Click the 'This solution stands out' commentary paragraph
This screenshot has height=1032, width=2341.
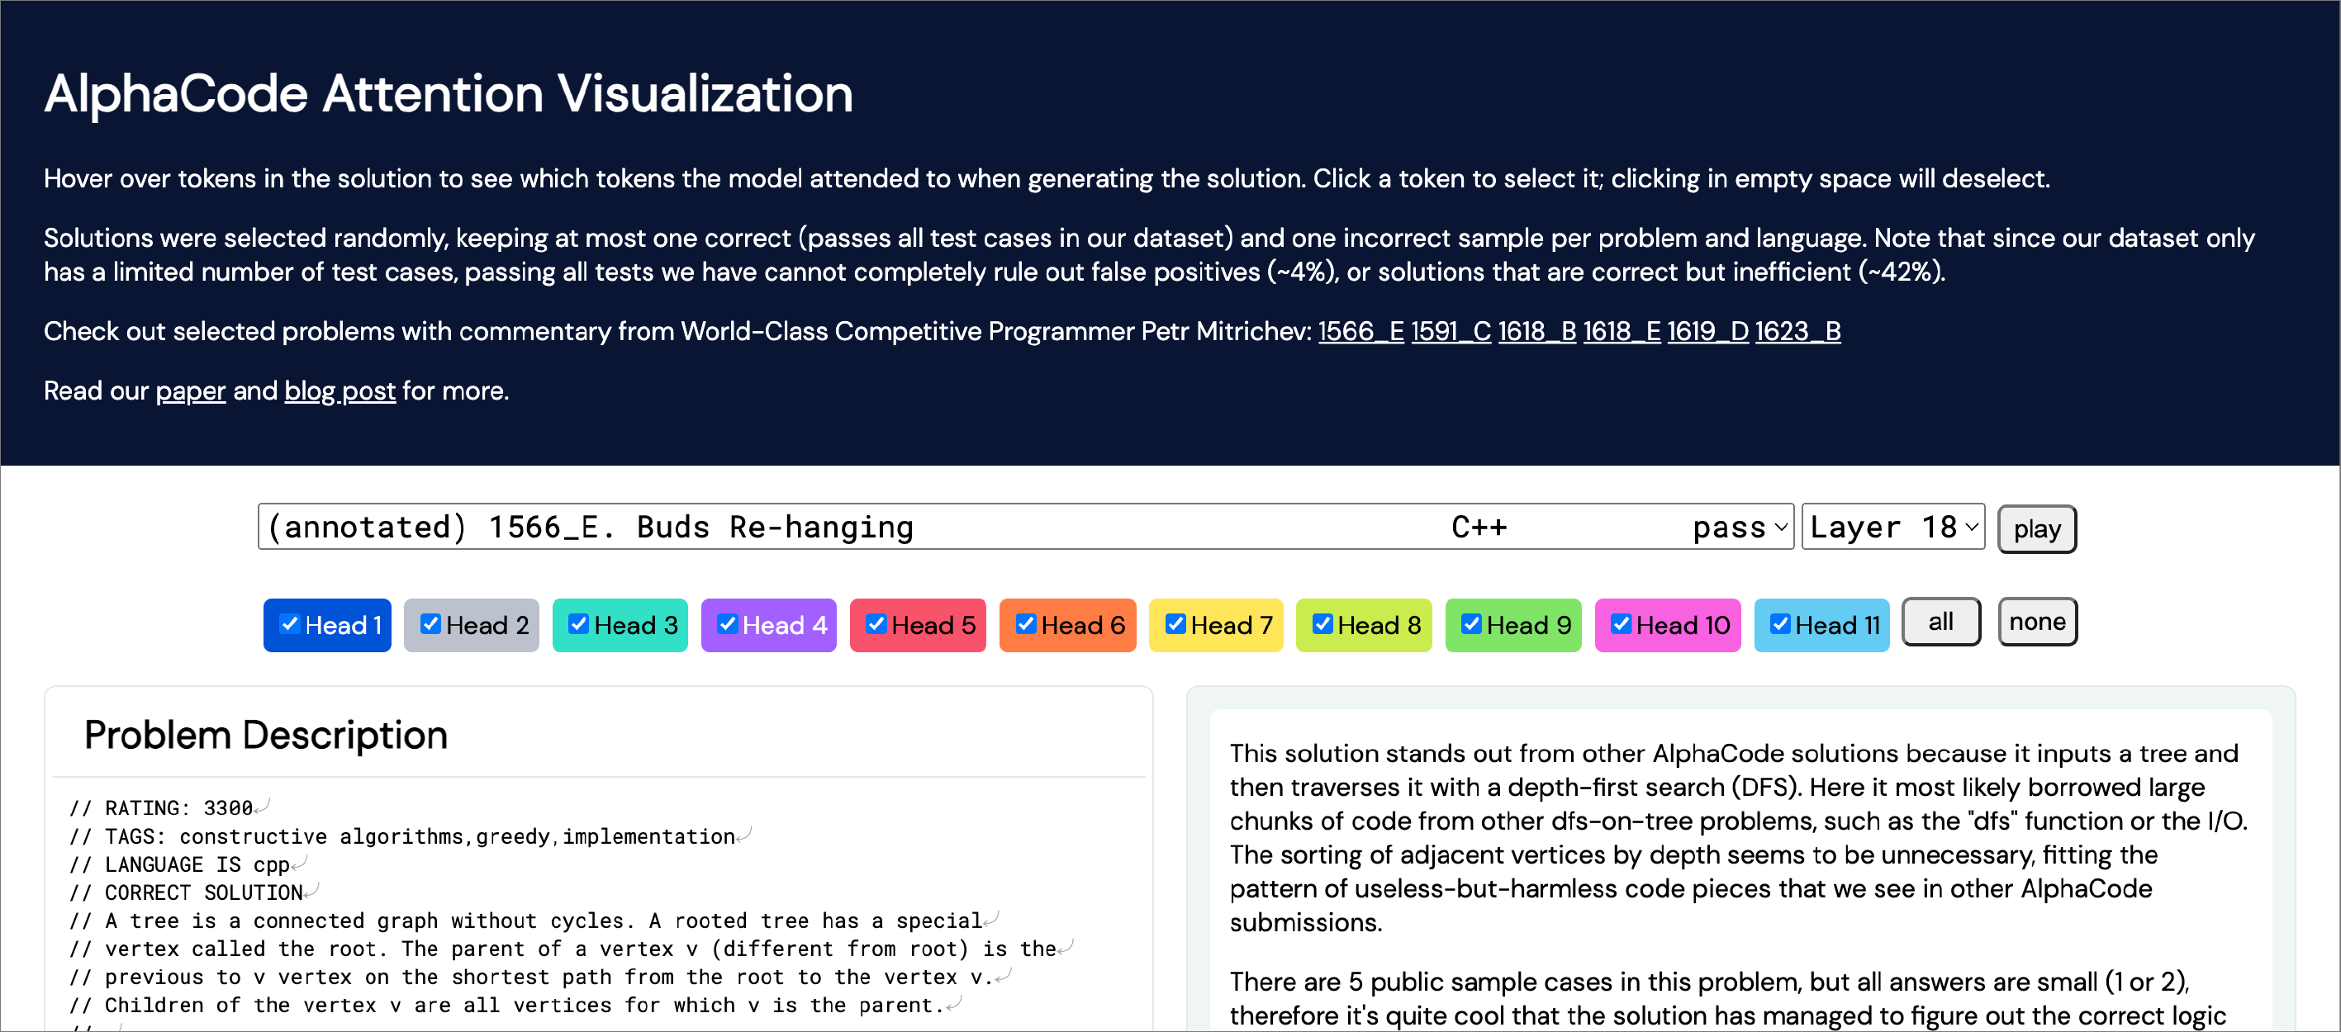(x=1737, y=838)
